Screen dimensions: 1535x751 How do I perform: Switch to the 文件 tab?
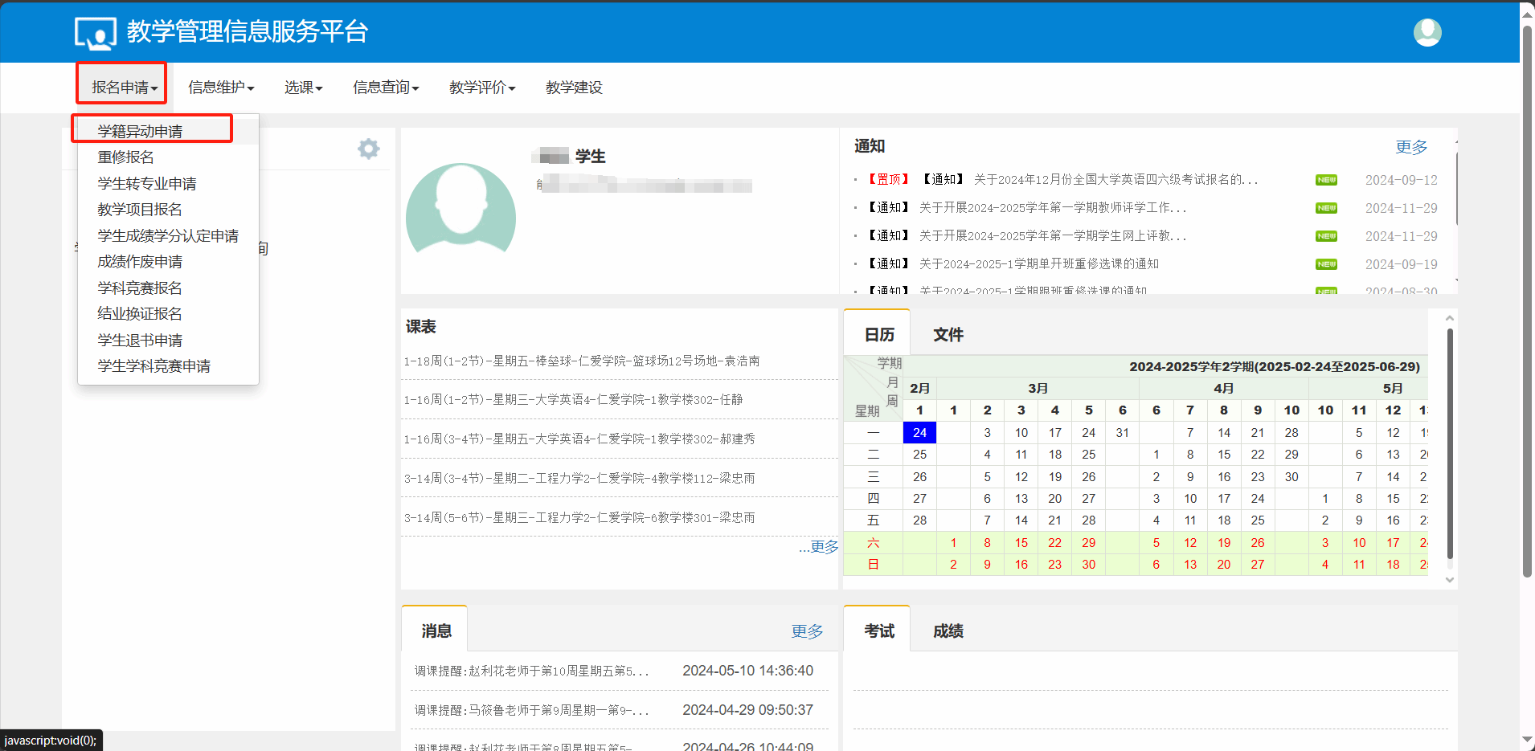click(948, 334)
